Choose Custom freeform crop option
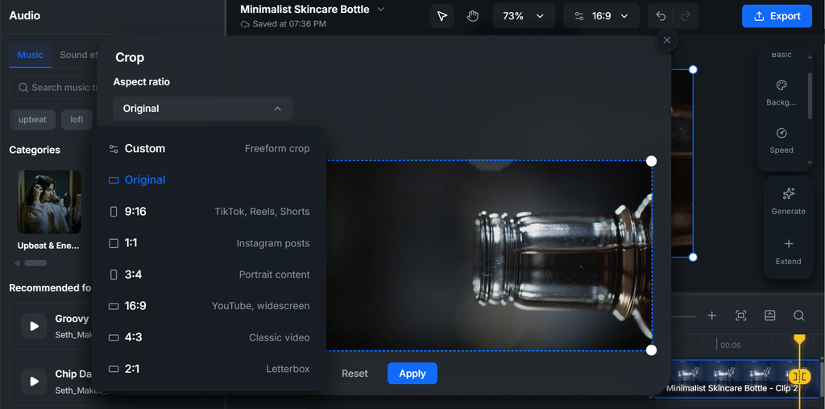The image size is (825, 409). (x=209, y=149)
